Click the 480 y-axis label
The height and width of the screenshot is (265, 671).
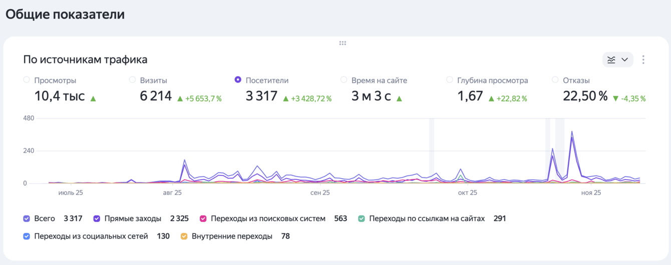(x=29, y=118)
